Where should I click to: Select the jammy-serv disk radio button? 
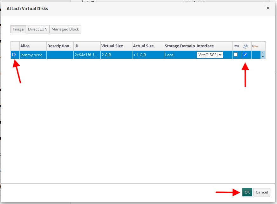pos(14,55)
